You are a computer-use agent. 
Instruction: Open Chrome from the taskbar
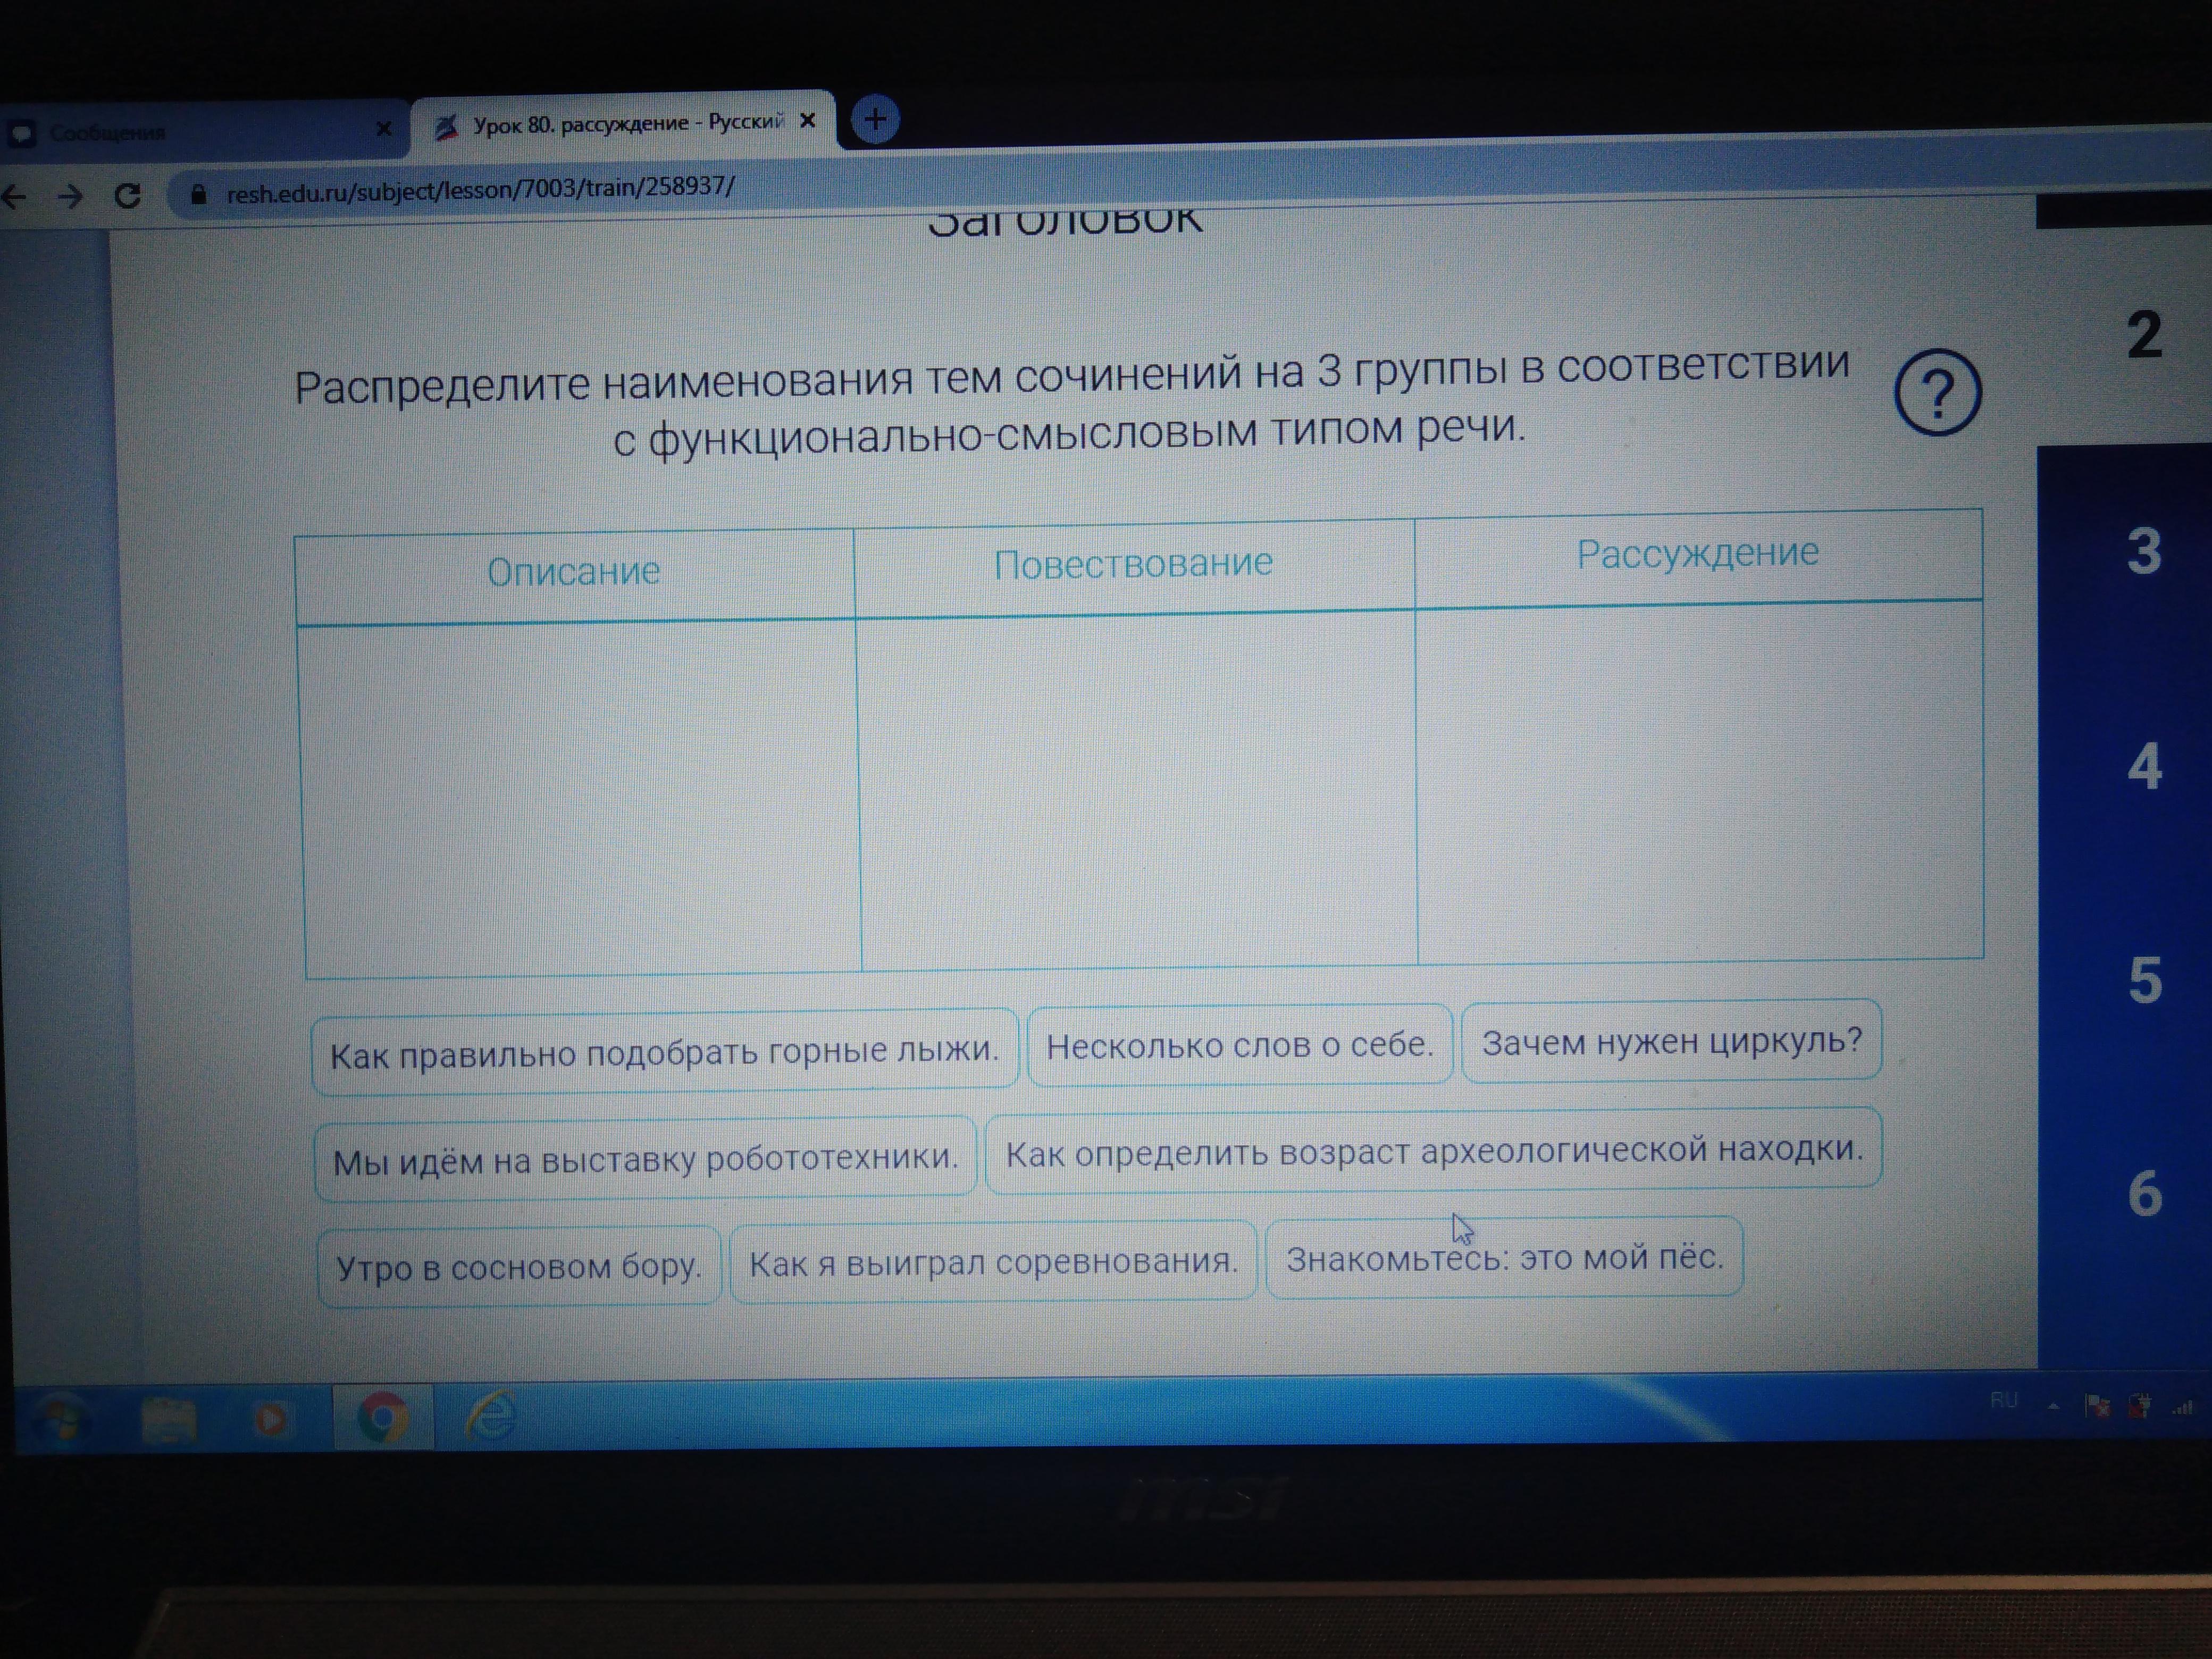[383, 1417]
